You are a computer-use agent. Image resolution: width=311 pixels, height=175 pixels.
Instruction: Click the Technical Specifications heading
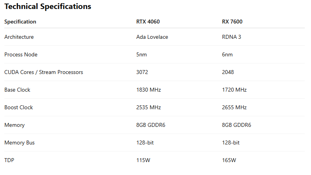coord(48,7)
